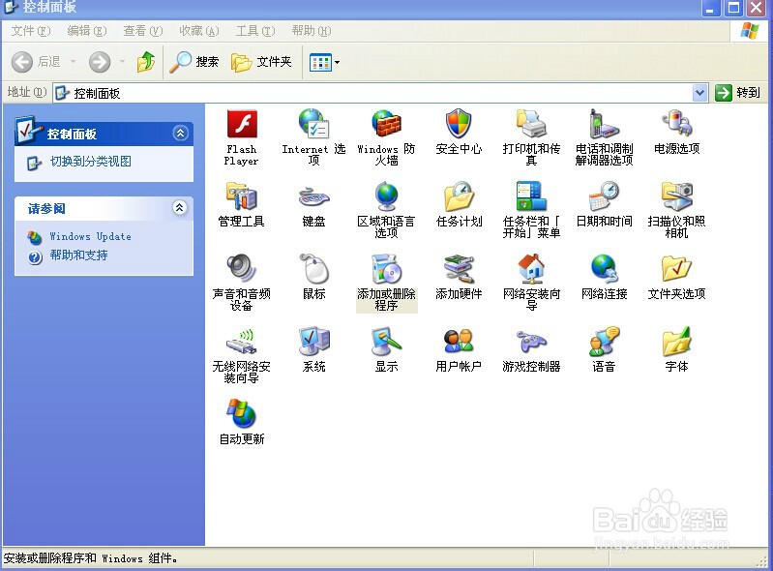Open 安全中心 shield icon
This screenshot has height=571, width=773.
(x=459, y=124)
